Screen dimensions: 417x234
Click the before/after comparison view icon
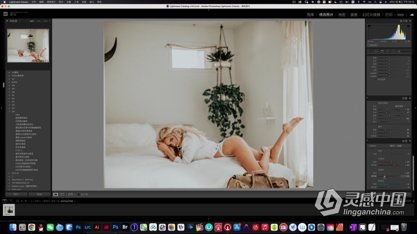click(63, 194)
